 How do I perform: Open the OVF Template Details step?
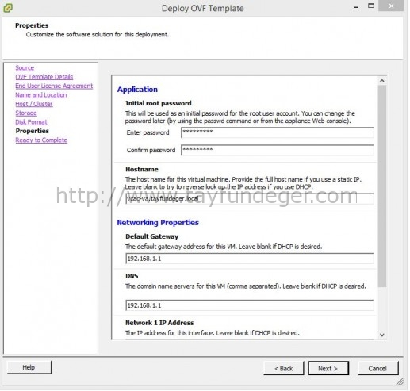click(x=44, y=77)
